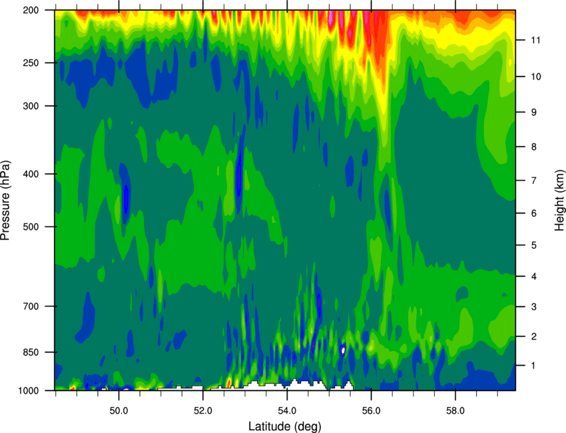The height and width of the screenshot is (433, 566).
Task: Select the 5 km height label
Action: coord(534,245)
